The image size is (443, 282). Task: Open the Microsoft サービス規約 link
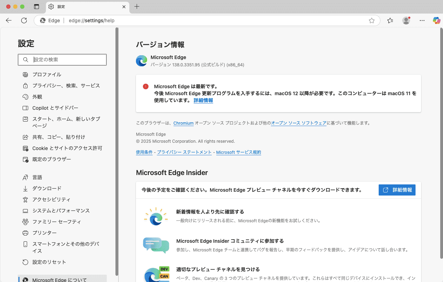(239, 152)
